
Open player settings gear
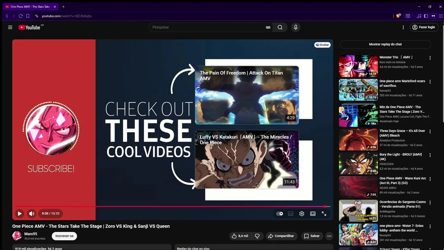pos(302,214)
